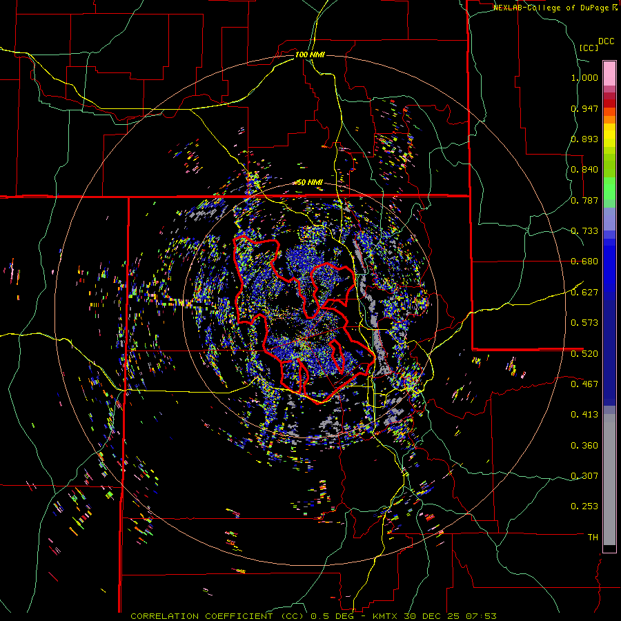The height and width of the screenshot is (621, 621).
Task: Click the 100 NMI range ring label
Action: click(x=310, y=55)
